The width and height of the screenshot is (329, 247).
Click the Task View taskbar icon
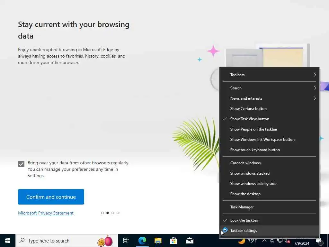126,241
